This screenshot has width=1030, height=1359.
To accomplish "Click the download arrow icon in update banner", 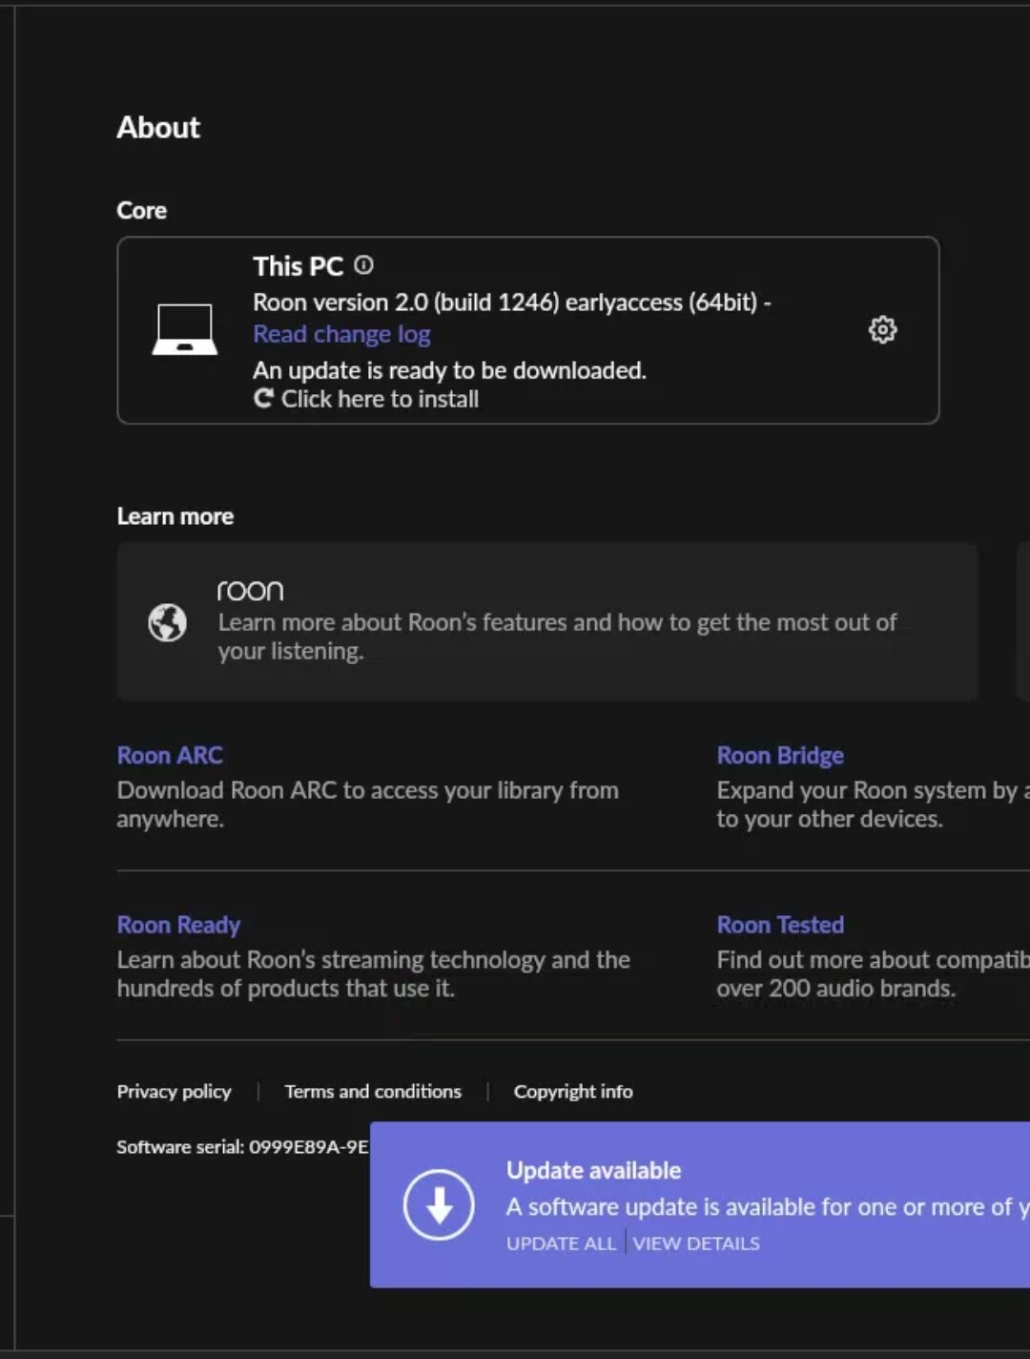I will [x=439, y=1205].
